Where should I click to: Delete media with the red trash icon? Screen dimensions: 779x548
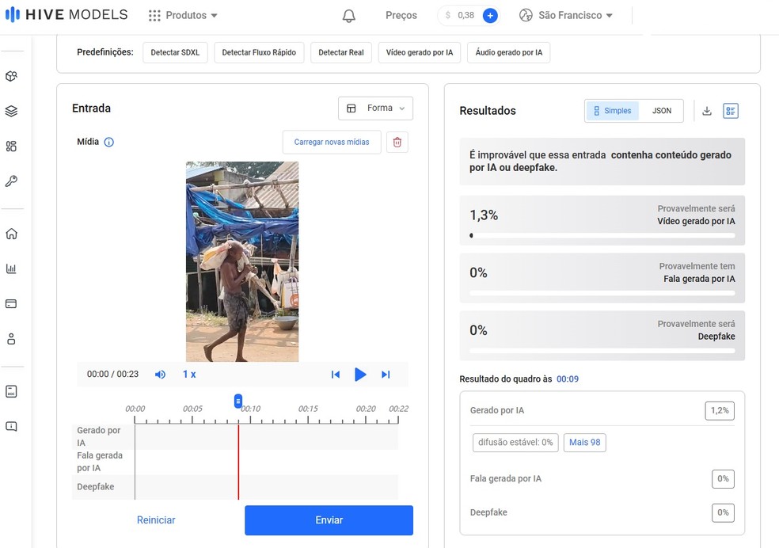(397, 143)
